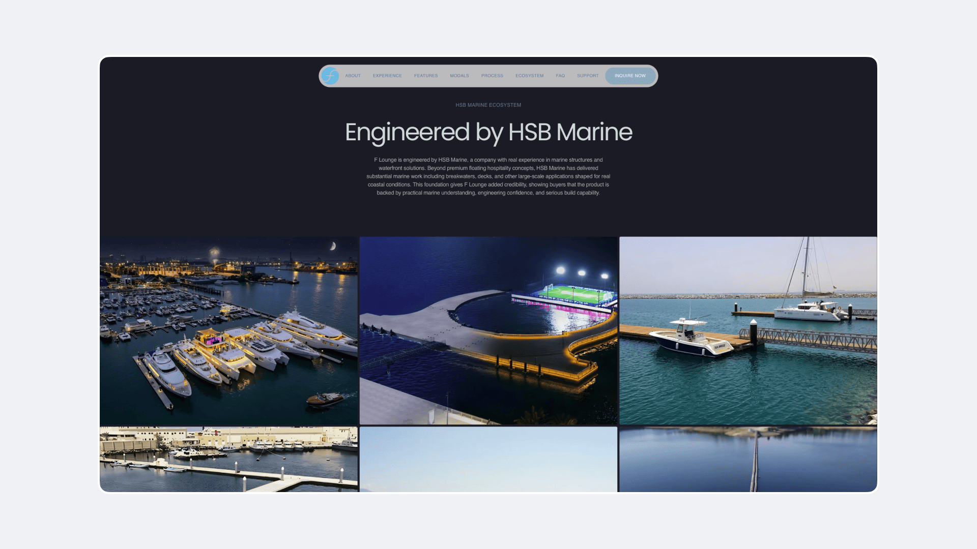The width and height of the screenshot is (977, 549).
Task: Open the About nav link
Action: 353,76
